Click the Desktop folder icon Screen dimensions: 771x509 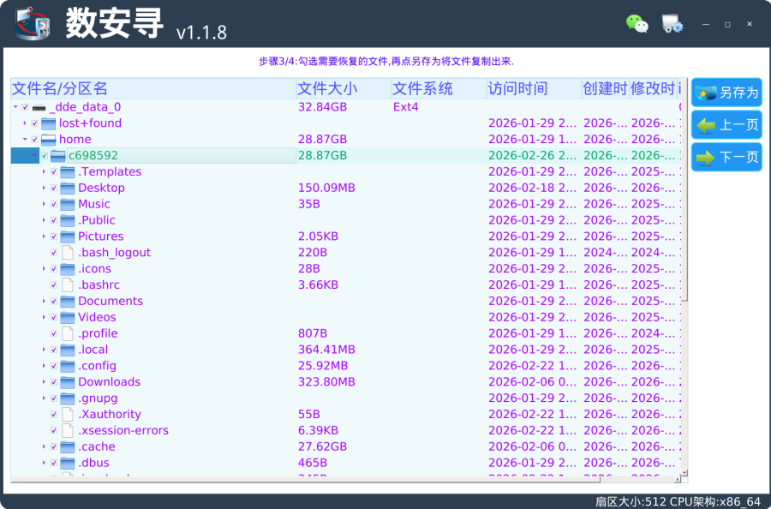[68, 188]
